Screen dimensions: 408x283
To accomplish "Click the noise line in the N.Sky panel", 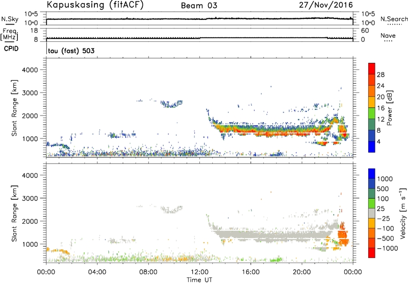I will click(199, 19).
